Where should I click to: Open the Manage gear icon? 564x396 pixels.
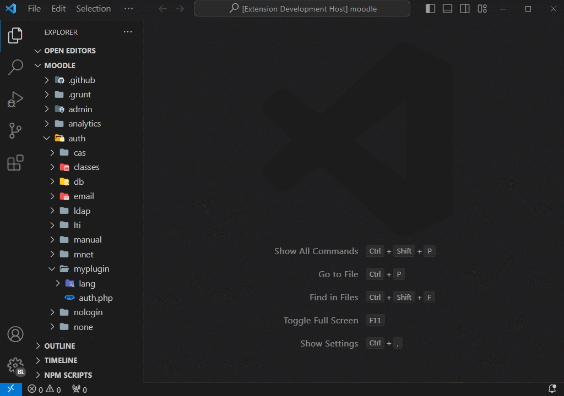[15, 366]
